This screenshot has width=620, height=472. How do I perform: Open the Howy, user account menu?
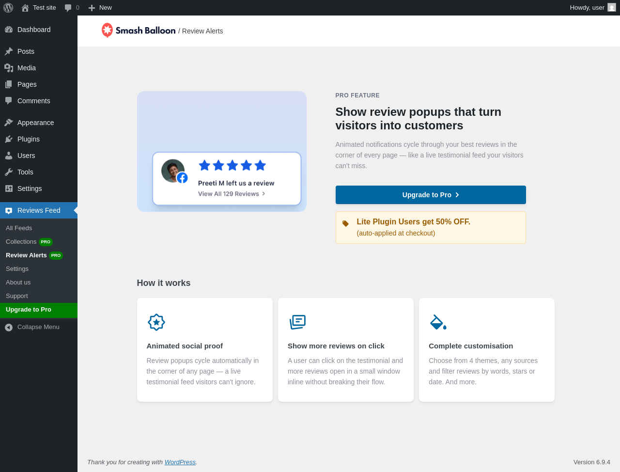[x=593, y=8]
